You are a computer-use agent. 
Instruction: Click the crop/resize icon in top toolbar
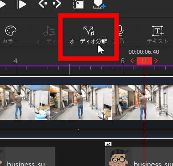(78, 4)
